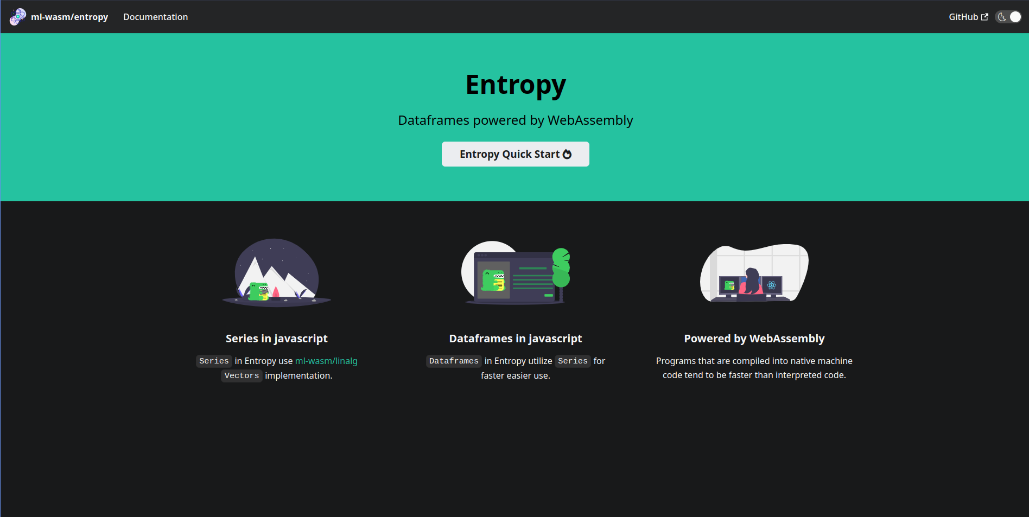The image size is (1029, 517).
Task: Click the developer at monitors illustration
Action: click(754, 273)
